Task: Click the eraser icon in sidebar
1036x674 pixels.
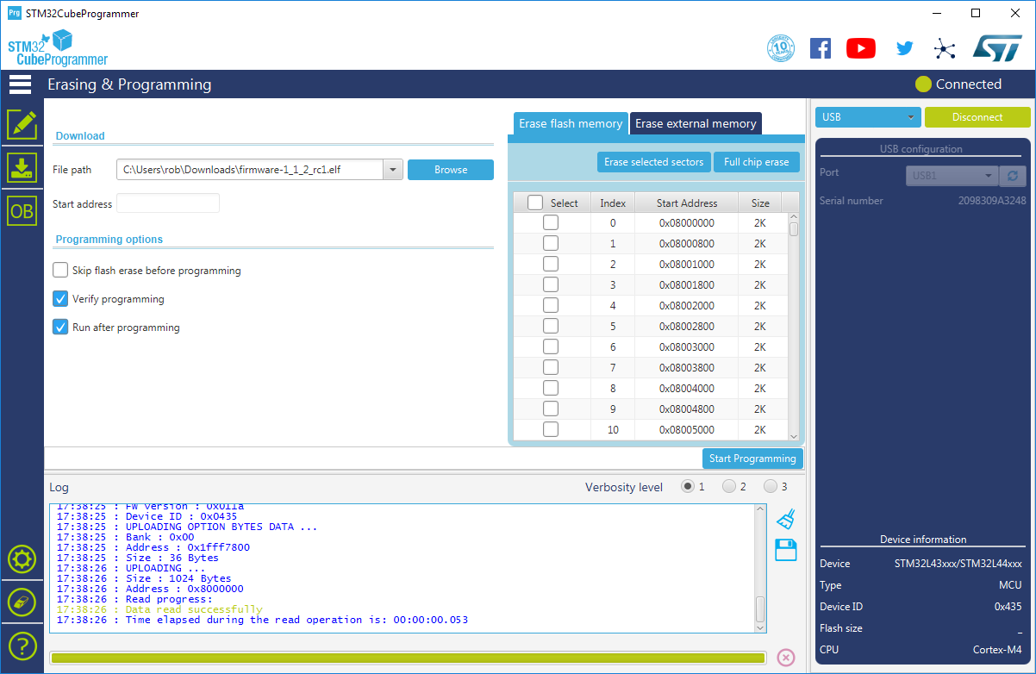Action: 22,602
